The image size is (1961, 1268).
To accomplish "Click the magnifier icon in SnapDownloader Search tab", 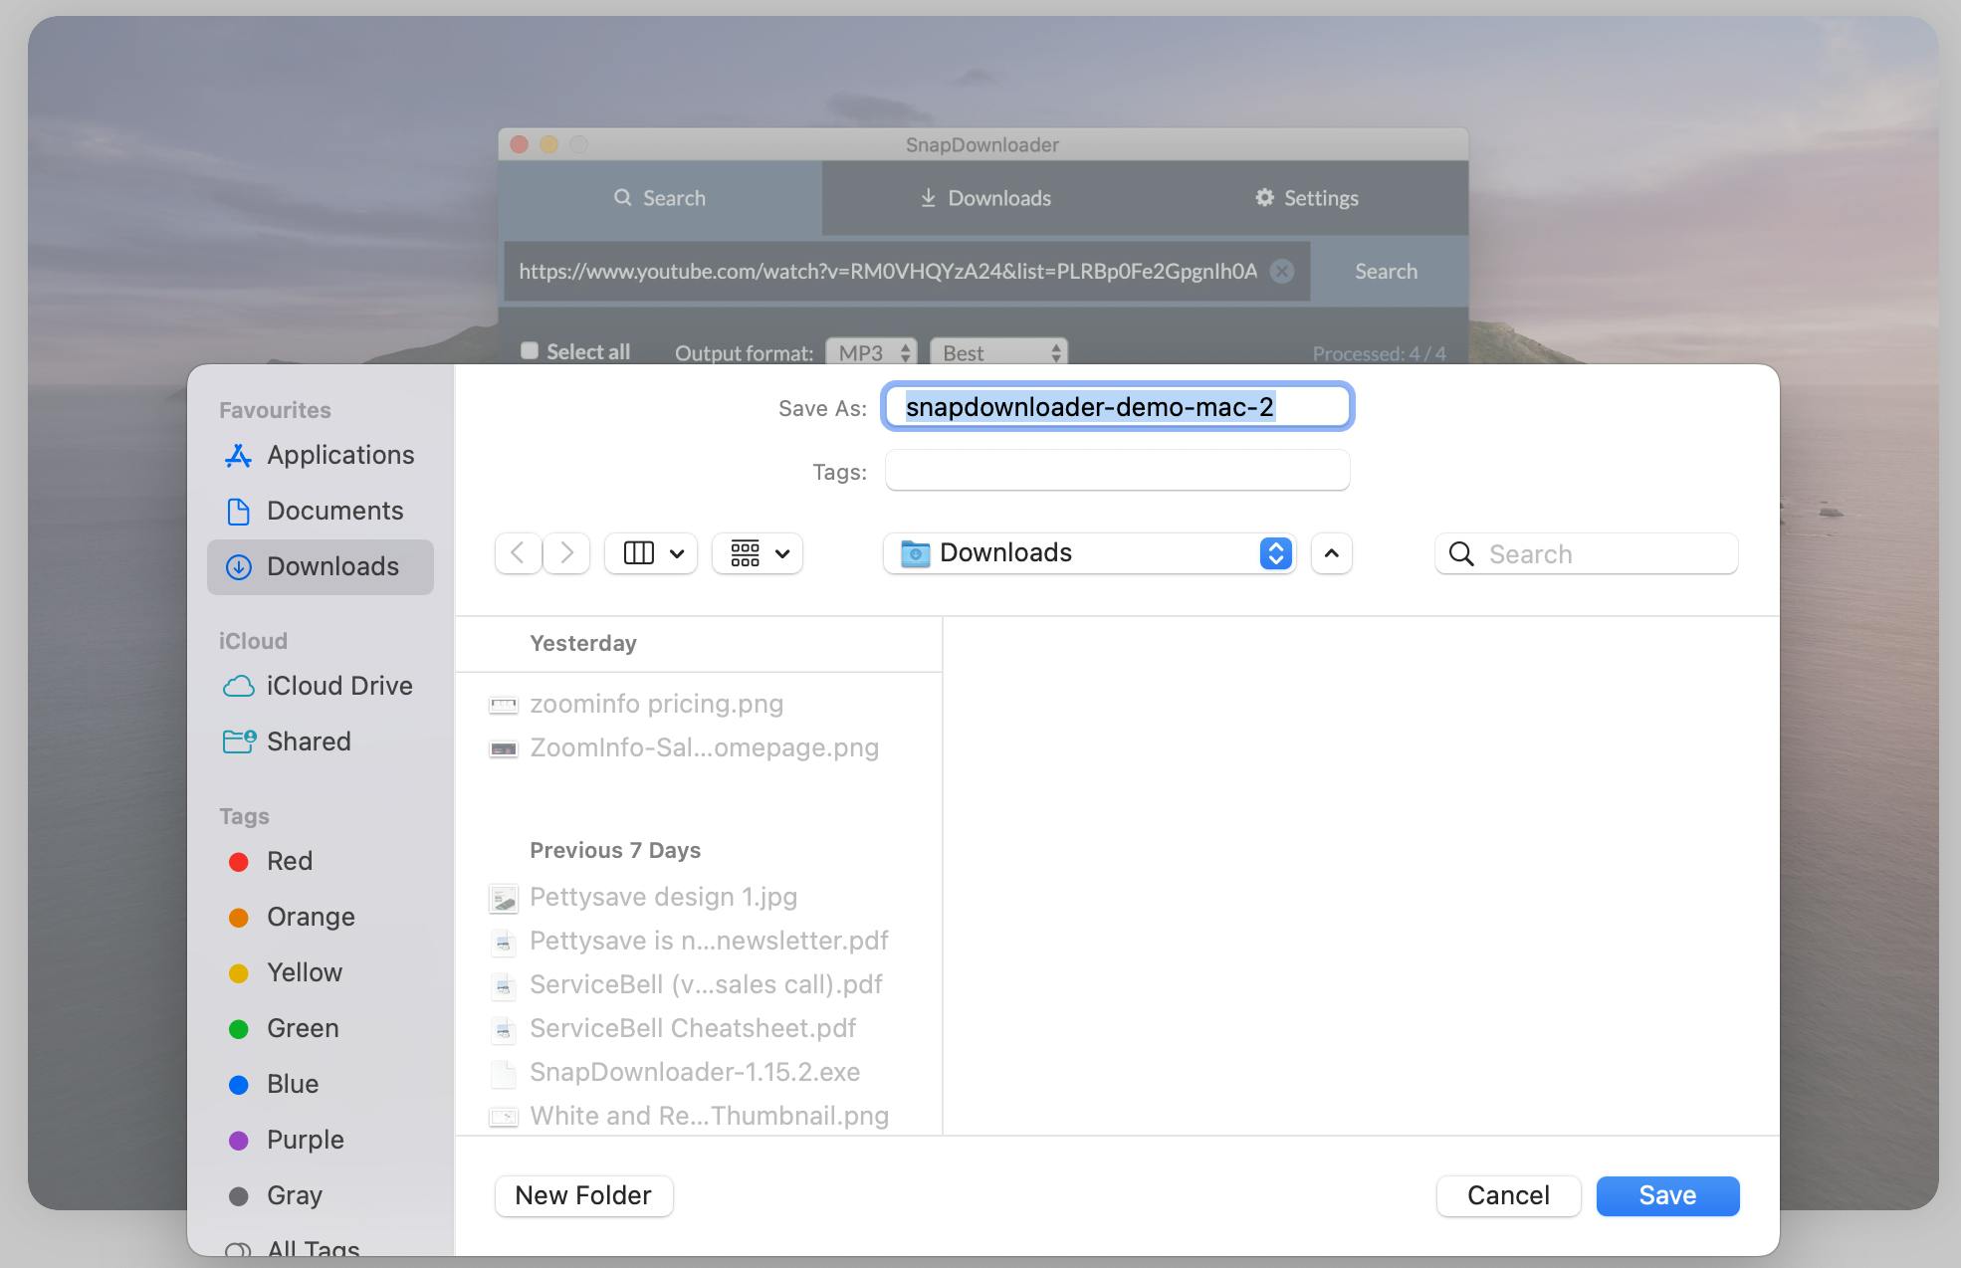I will pos(623,197).
